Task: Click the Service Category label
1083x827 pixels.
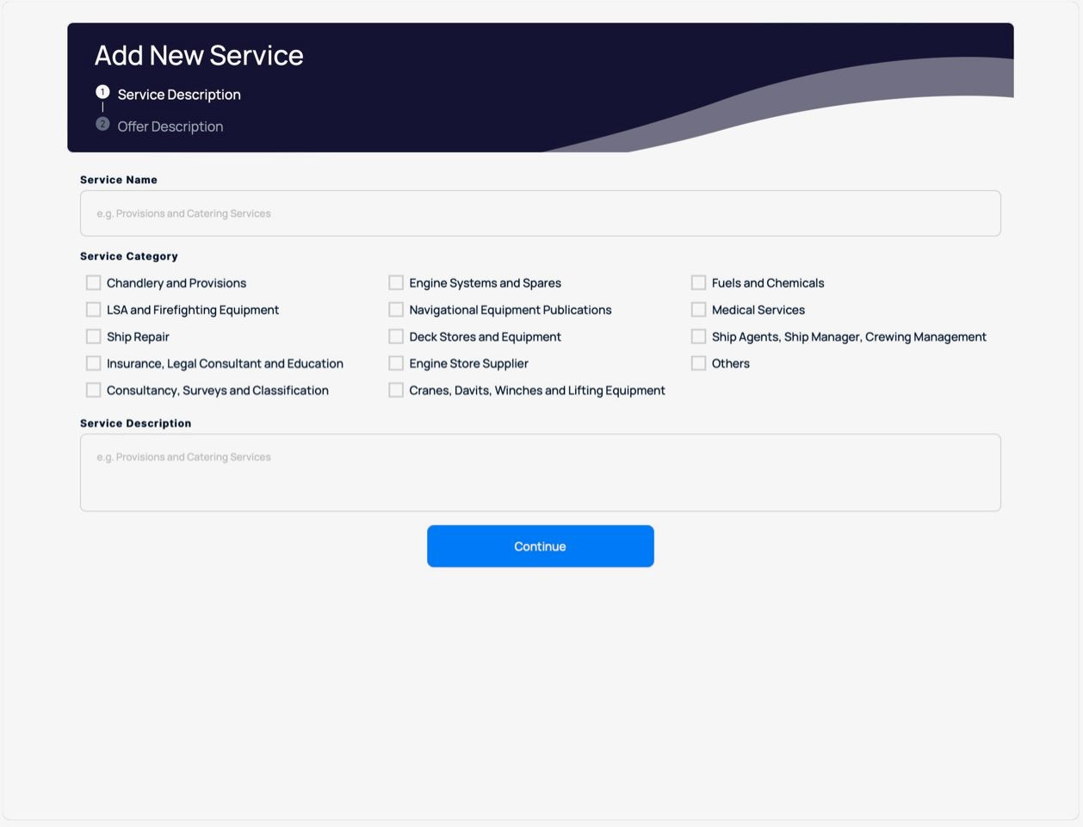Action: point(129,256)
